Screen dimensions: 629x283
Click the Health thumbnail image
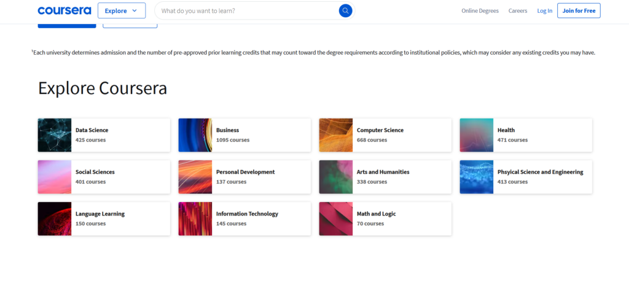pyautogui.click(x=477, y=135)
